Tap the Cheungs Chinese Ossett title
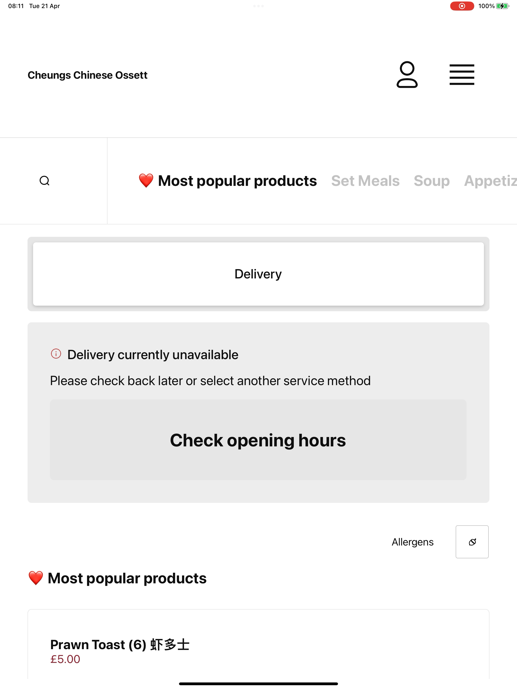 point(87,75)
